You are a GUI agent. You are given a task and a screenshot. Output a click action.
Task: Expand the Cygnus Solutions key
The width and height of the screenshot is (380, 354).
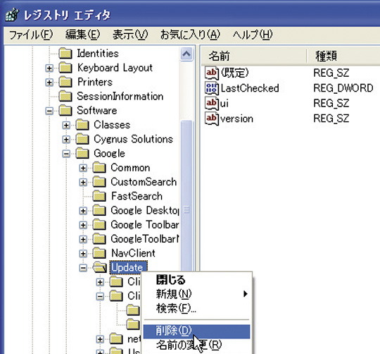pos(66,140)
